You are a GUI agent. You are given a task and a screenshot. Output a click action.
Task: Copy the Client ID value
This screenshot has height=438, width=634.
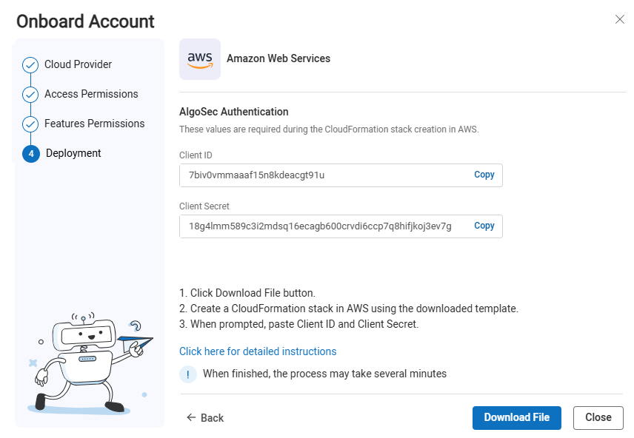pos(484,175)
